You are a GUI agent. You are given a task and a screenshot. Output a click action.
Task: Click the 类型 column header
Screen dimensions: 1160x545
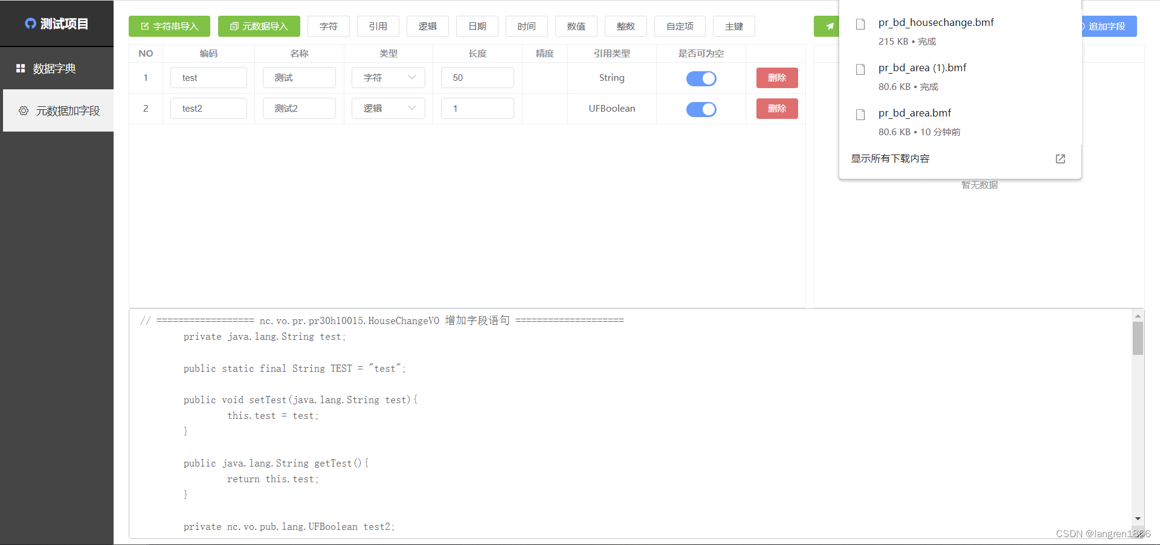[388, 53]
